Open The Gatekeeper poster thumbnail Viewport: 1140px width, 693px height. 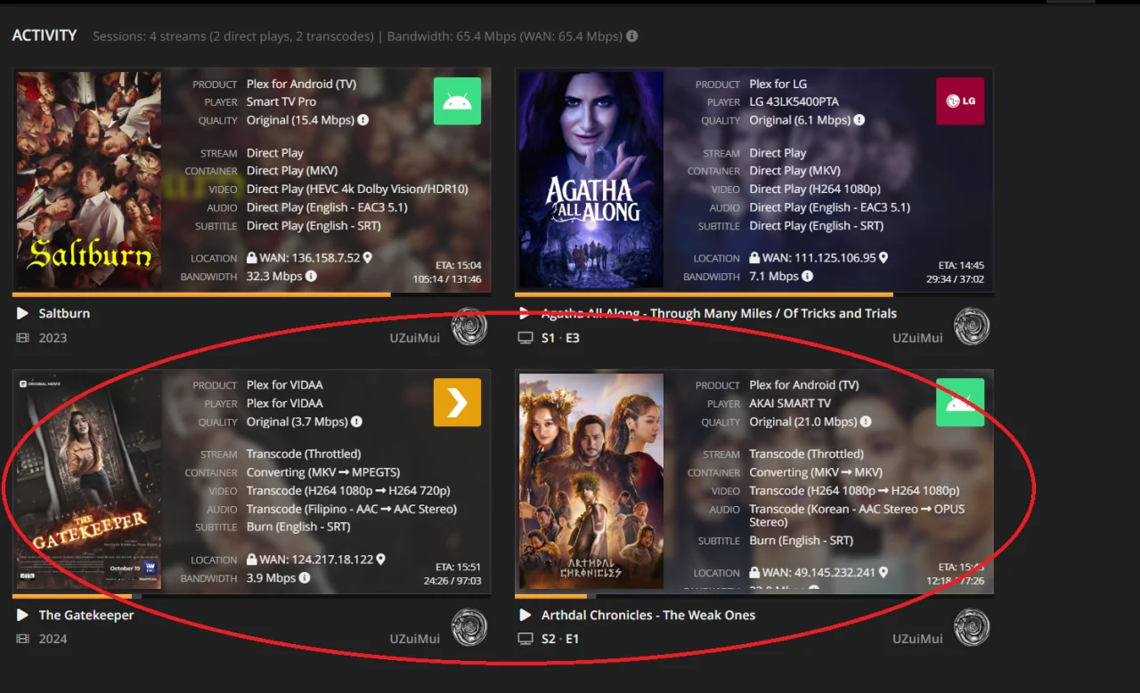[89, 481]
